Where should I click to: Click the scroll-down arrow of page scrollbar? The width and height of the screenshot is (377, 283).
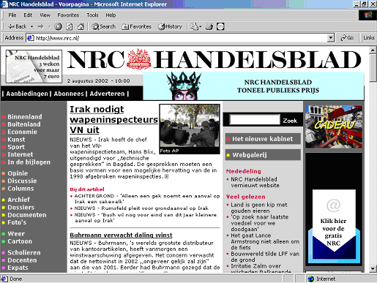(373, 269)
